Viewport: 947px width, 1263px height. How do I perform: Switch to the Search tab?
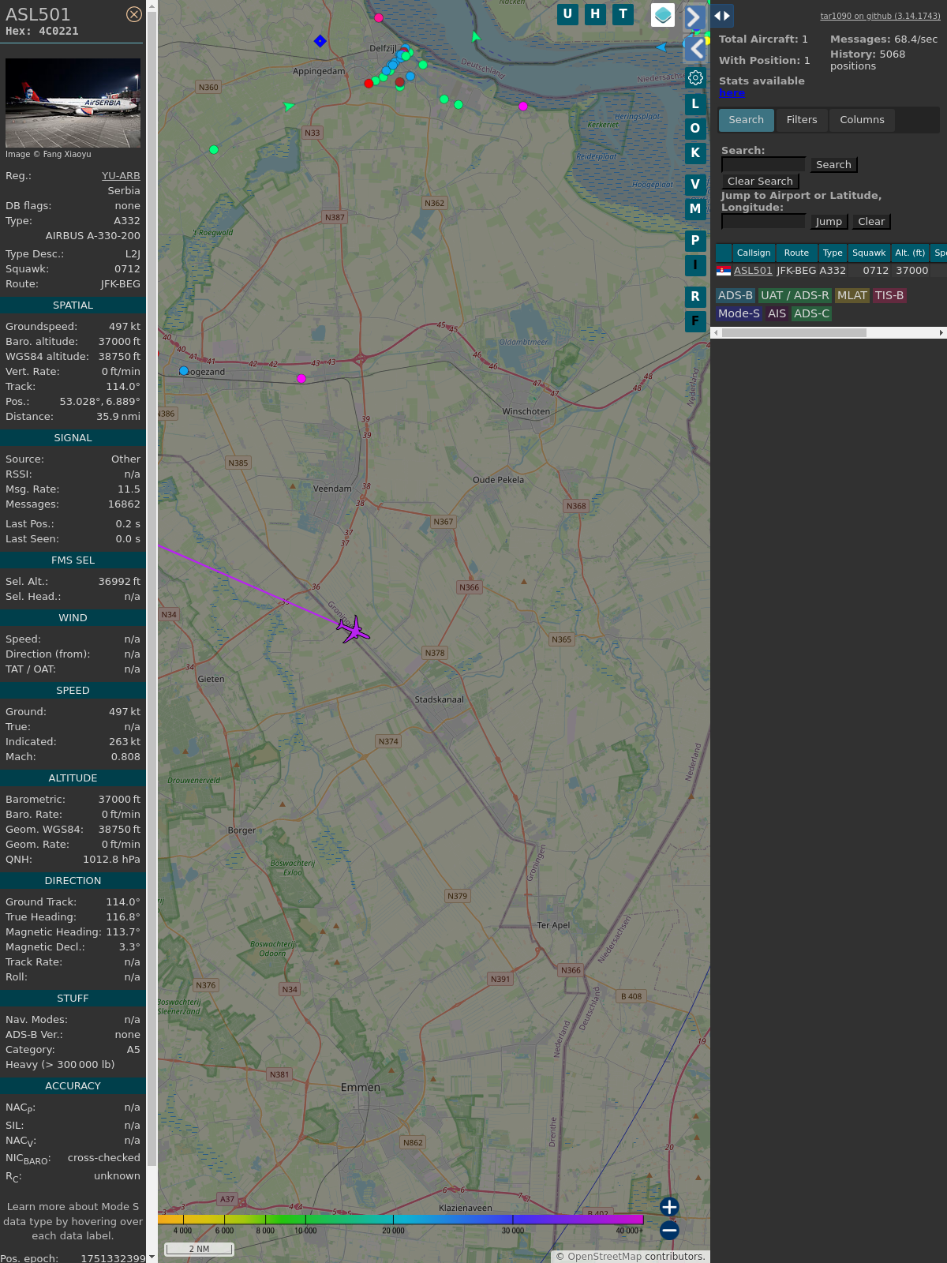point(746,120)
